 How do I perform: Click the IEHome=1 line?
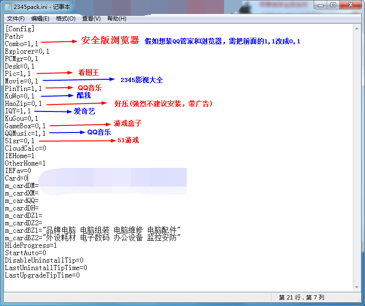coord(20,156)
